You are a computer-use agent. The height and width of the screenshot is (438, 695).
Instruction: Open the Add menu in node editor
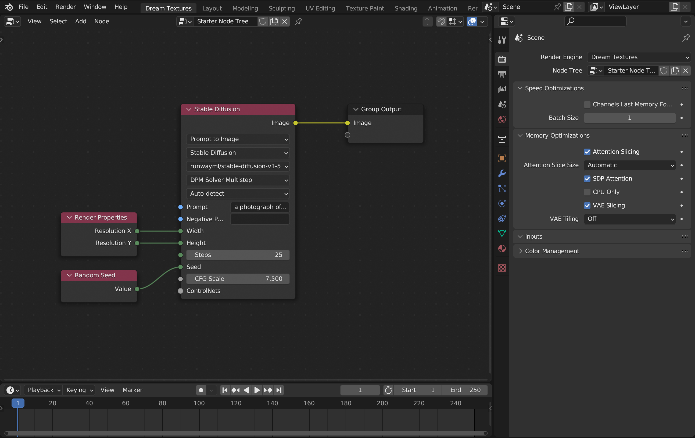click(81, 21)
